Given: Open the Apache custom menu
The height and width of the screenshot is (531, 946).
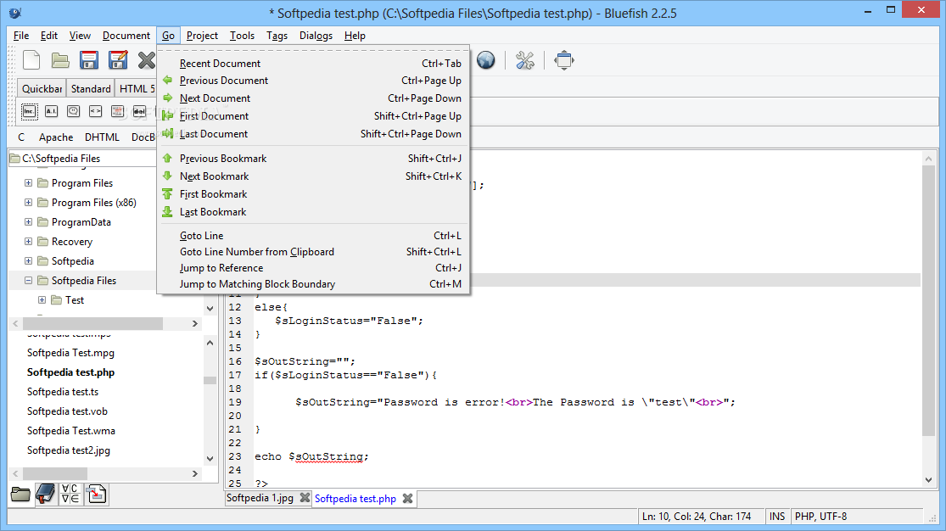Looking at the screenshot, I should pos(56,137).
